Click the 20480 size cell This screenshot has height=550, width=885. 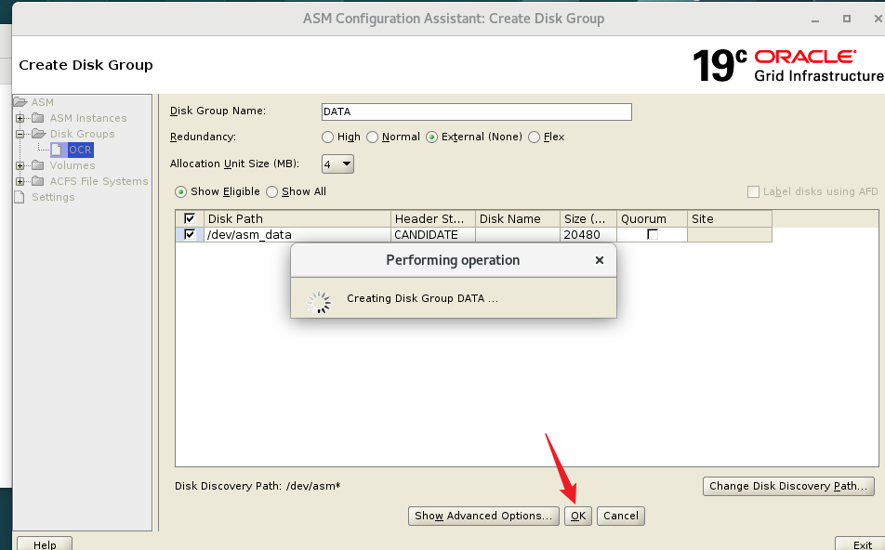[x=588, y=235]
